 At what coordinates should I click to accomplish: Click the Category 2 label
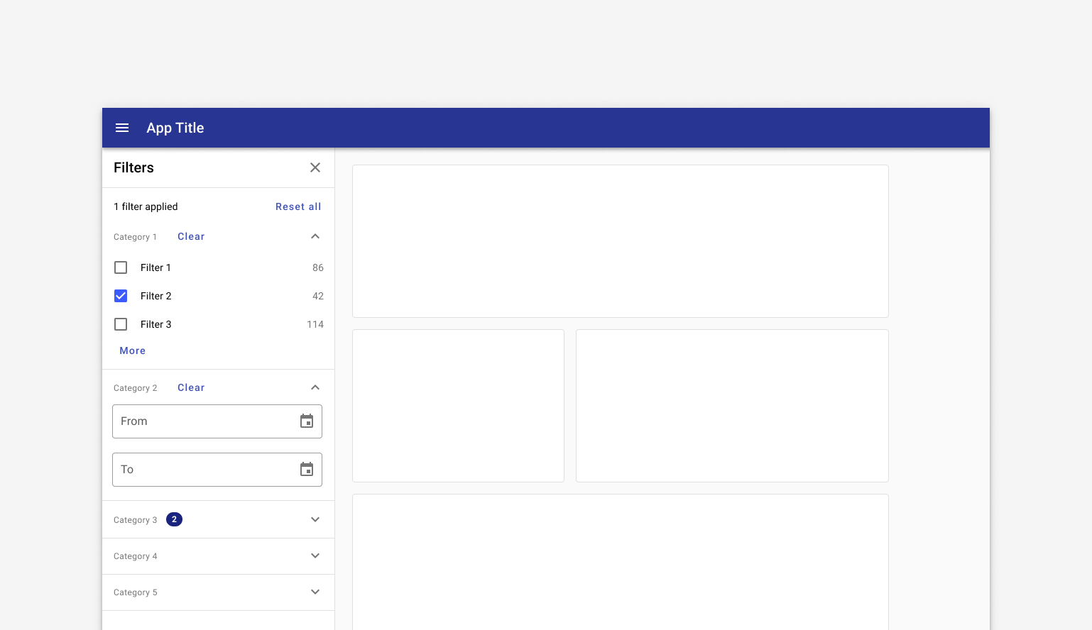point(136,388)
